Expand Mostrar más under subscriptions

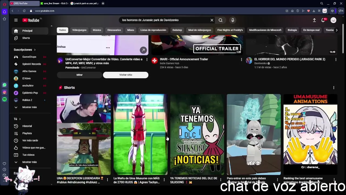pyautogui.click(x=30, y=107)
